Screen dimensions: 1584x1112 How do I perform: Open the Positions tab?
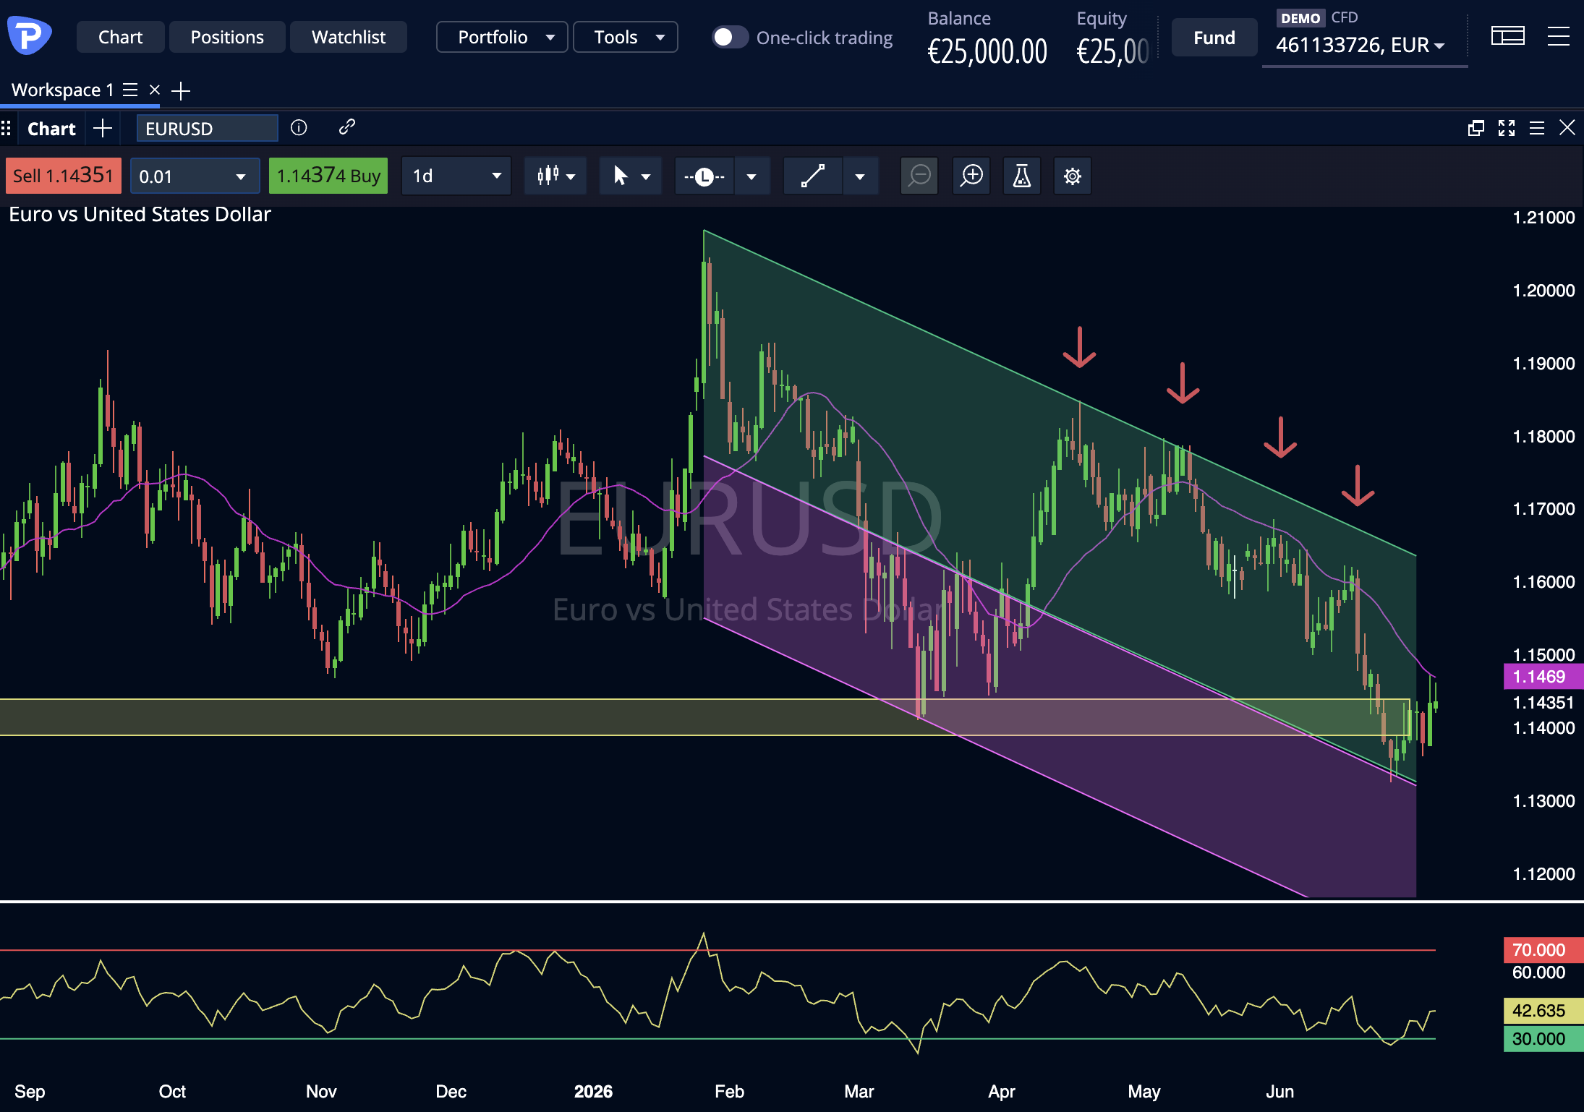pos(227,37)
